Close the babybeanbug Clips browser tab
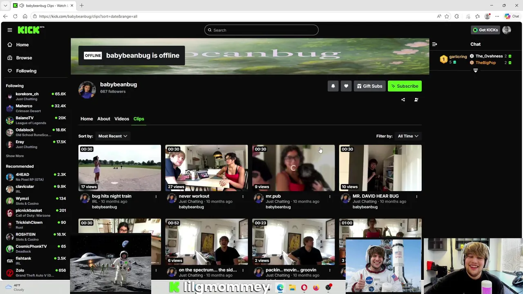523x294 pixels. (x=72, y=5)
